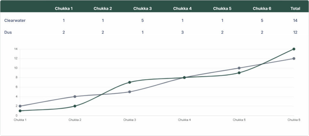Click Dus's Chukka 1 data point on chart

point(20,106)
